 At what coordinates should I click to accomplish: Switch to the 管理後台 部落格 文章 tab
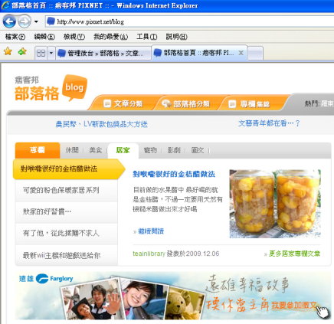pos(103,53)
